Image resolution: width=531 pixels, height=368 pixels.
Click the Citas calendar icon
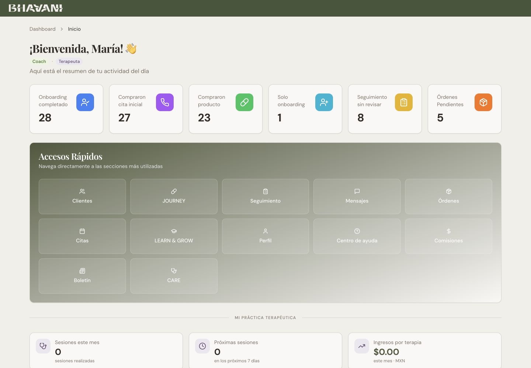pos(82,231)
